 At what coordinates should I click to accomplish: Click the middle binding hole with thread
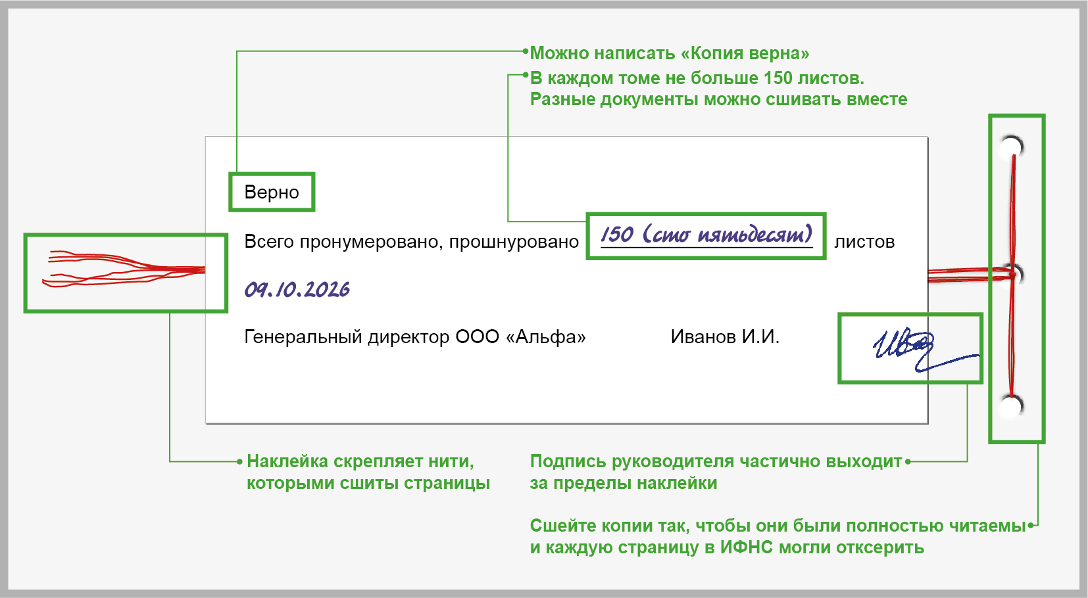point(1014,275)
